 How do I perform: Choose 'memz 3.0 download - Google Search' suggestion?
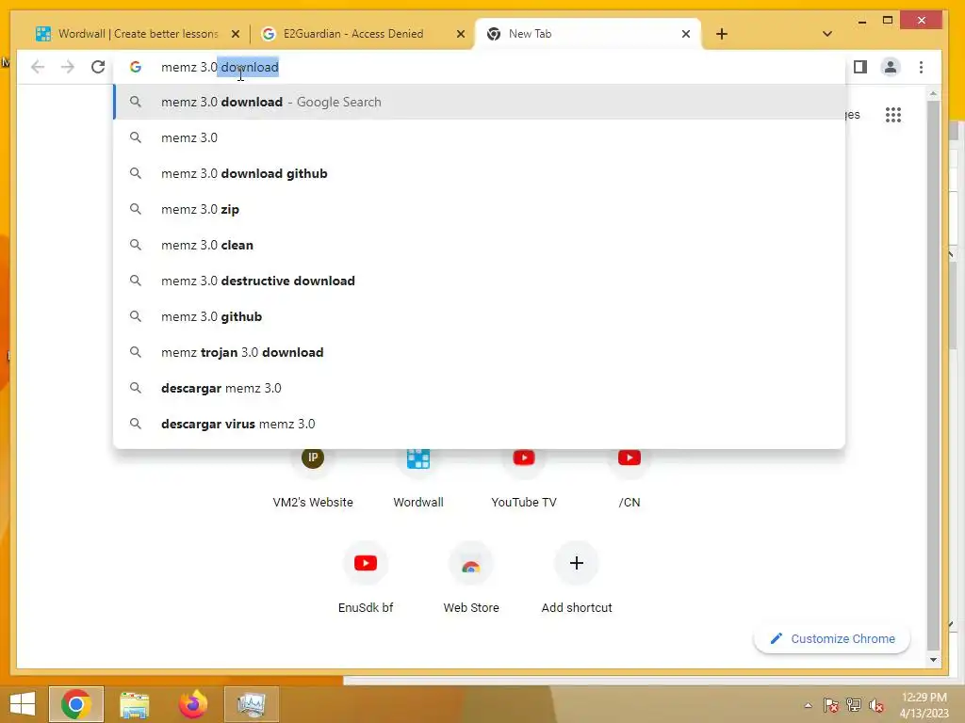479,102
